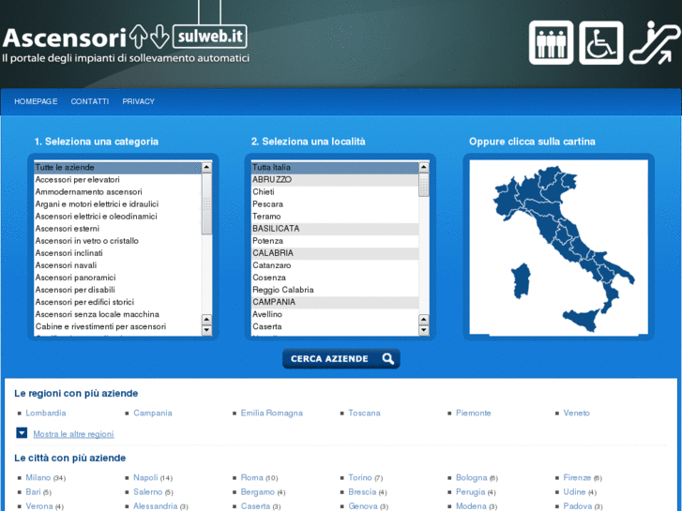Open the Campania region link
The image size is (682, 511).
click(x=153, y=413)
